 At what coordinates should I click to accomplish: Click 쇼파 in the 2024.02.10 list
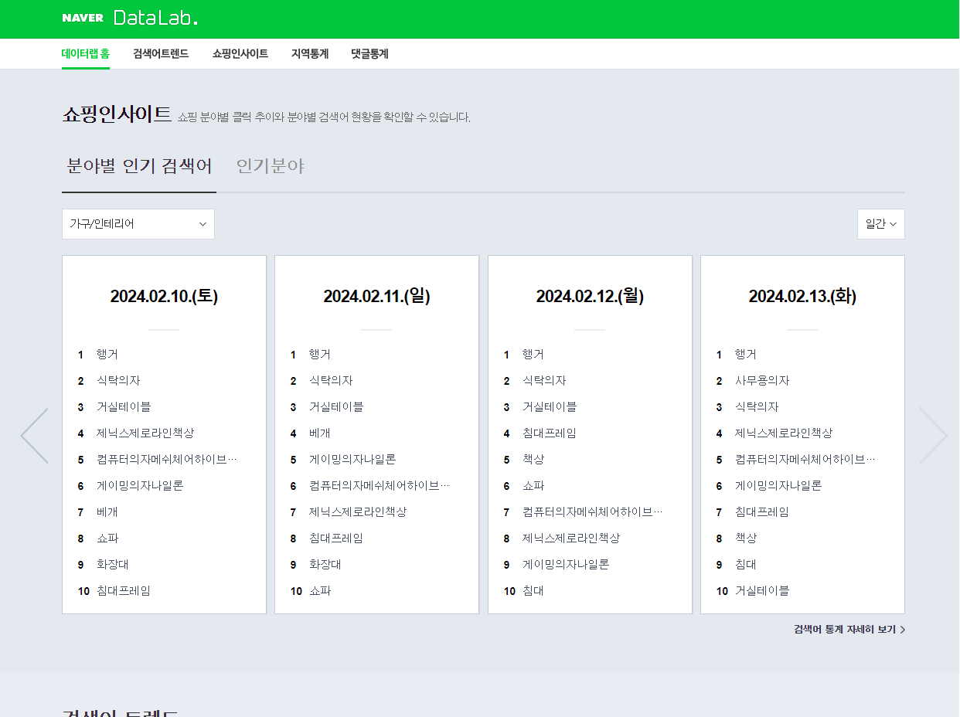(107, 539)
